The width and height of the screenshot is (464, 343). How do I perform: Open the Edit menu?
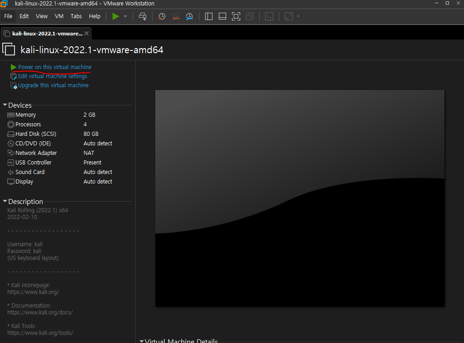pos(24,16)
